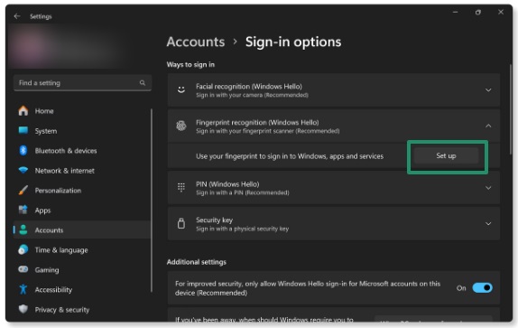
Task: Click the Find a setting search box
Action: click(83, 82)
